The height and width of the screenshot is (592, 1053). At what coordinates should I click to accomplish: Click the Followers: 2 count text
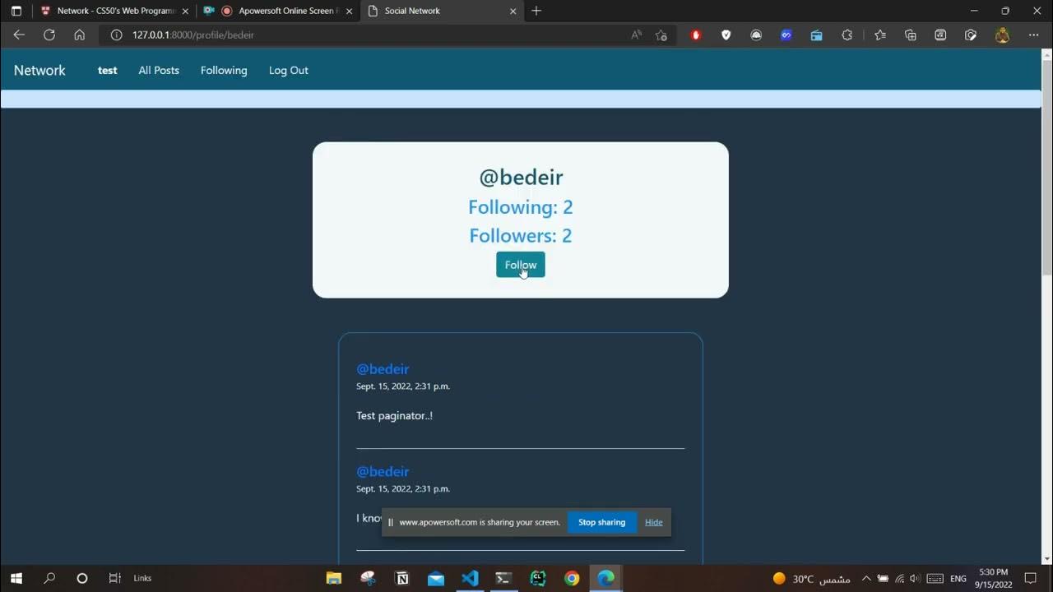[x=520, y=236]
